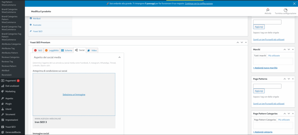The height and width of the screenshot is (135, 298).
Task: Open the Attività flag icon
Action: point(268,10)
